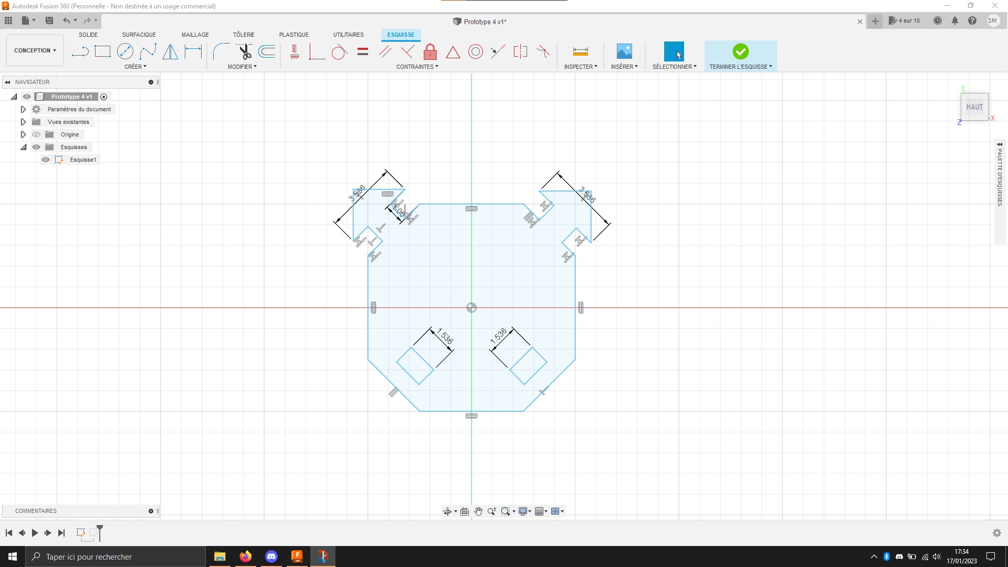Image resolution: width=1008 pixels, height=567 pixels.
Task: Activate Prototype 4 v1 component radio button
Action: (104, 97)
